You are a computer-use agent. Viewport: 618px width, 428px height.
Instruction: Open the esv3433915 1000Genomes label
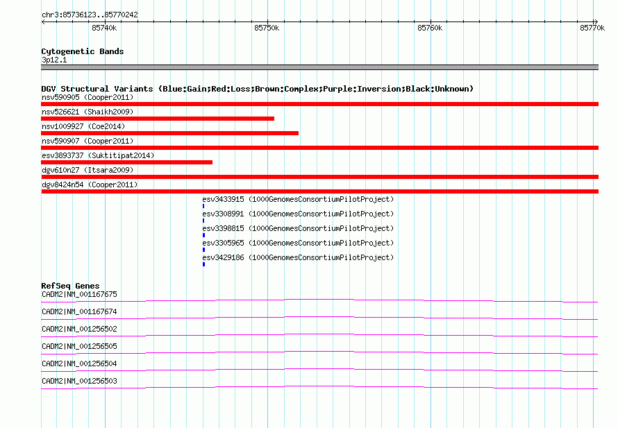(x=298, y=199)
